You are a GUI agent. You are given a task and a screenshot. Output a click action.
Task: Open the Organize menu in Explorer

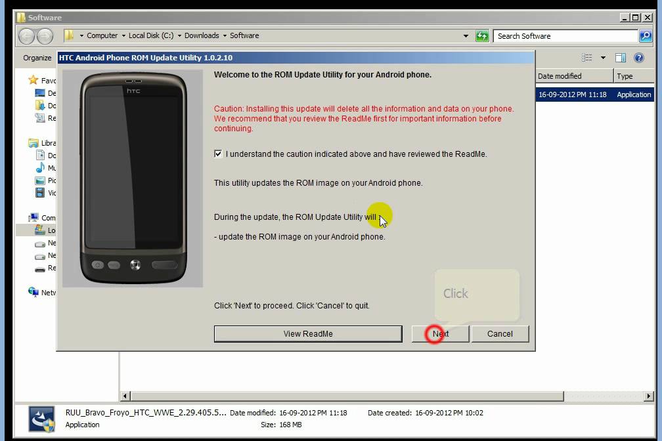coord(37,58)
